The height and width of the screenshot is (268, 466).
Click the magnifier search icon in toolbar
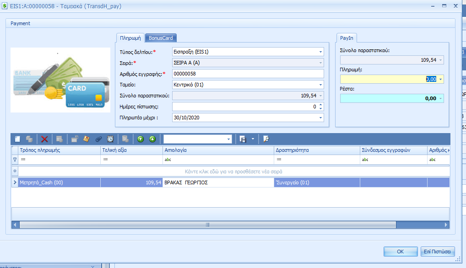pyautogui.click(x=266, y=139)
